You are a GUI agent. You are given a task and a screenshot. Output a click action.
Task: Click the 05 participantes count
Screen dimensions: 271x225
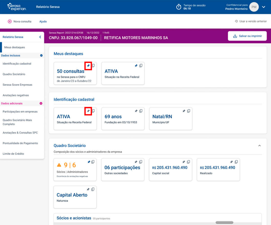(x=101, y=218)
